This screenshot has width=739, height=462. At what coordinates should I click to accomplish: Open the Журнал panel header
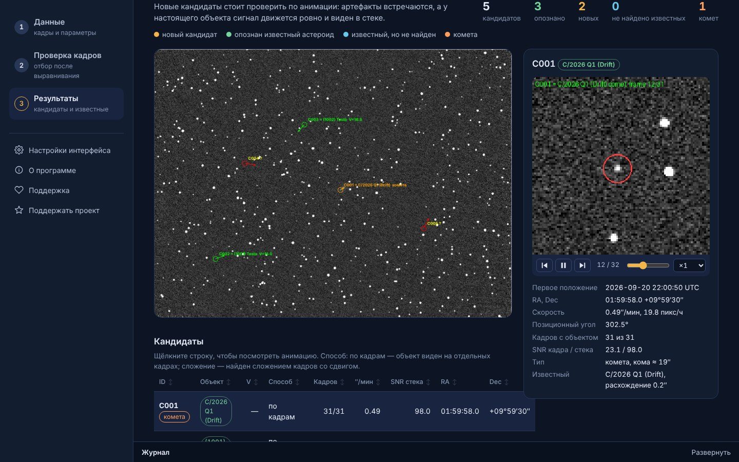[155, 452]
